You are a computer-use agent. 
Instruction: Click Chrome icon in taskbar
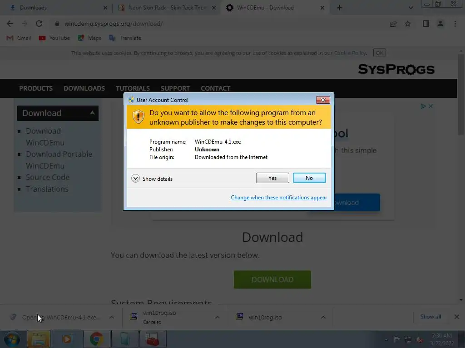96,339
